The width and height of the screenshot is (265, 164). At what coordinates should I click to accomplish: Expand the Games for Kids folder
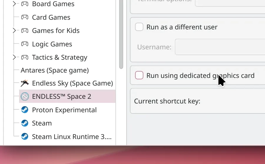pyautogui.click(x=14, y=31)
